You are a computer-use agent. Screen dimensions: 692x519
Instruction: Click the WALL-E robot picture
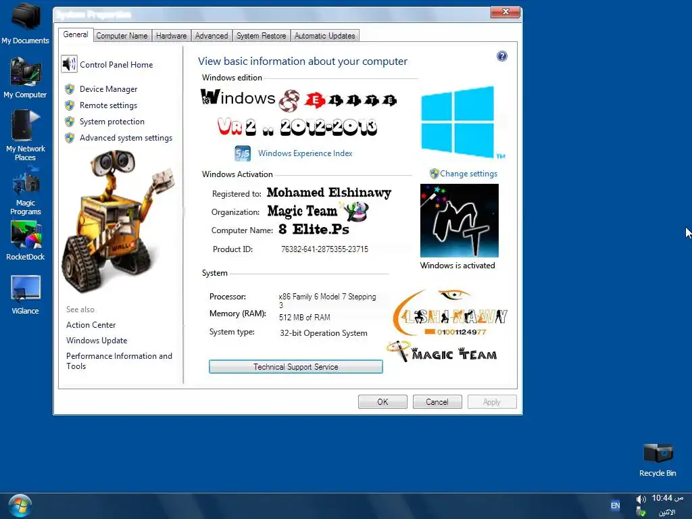click(117, 221)
